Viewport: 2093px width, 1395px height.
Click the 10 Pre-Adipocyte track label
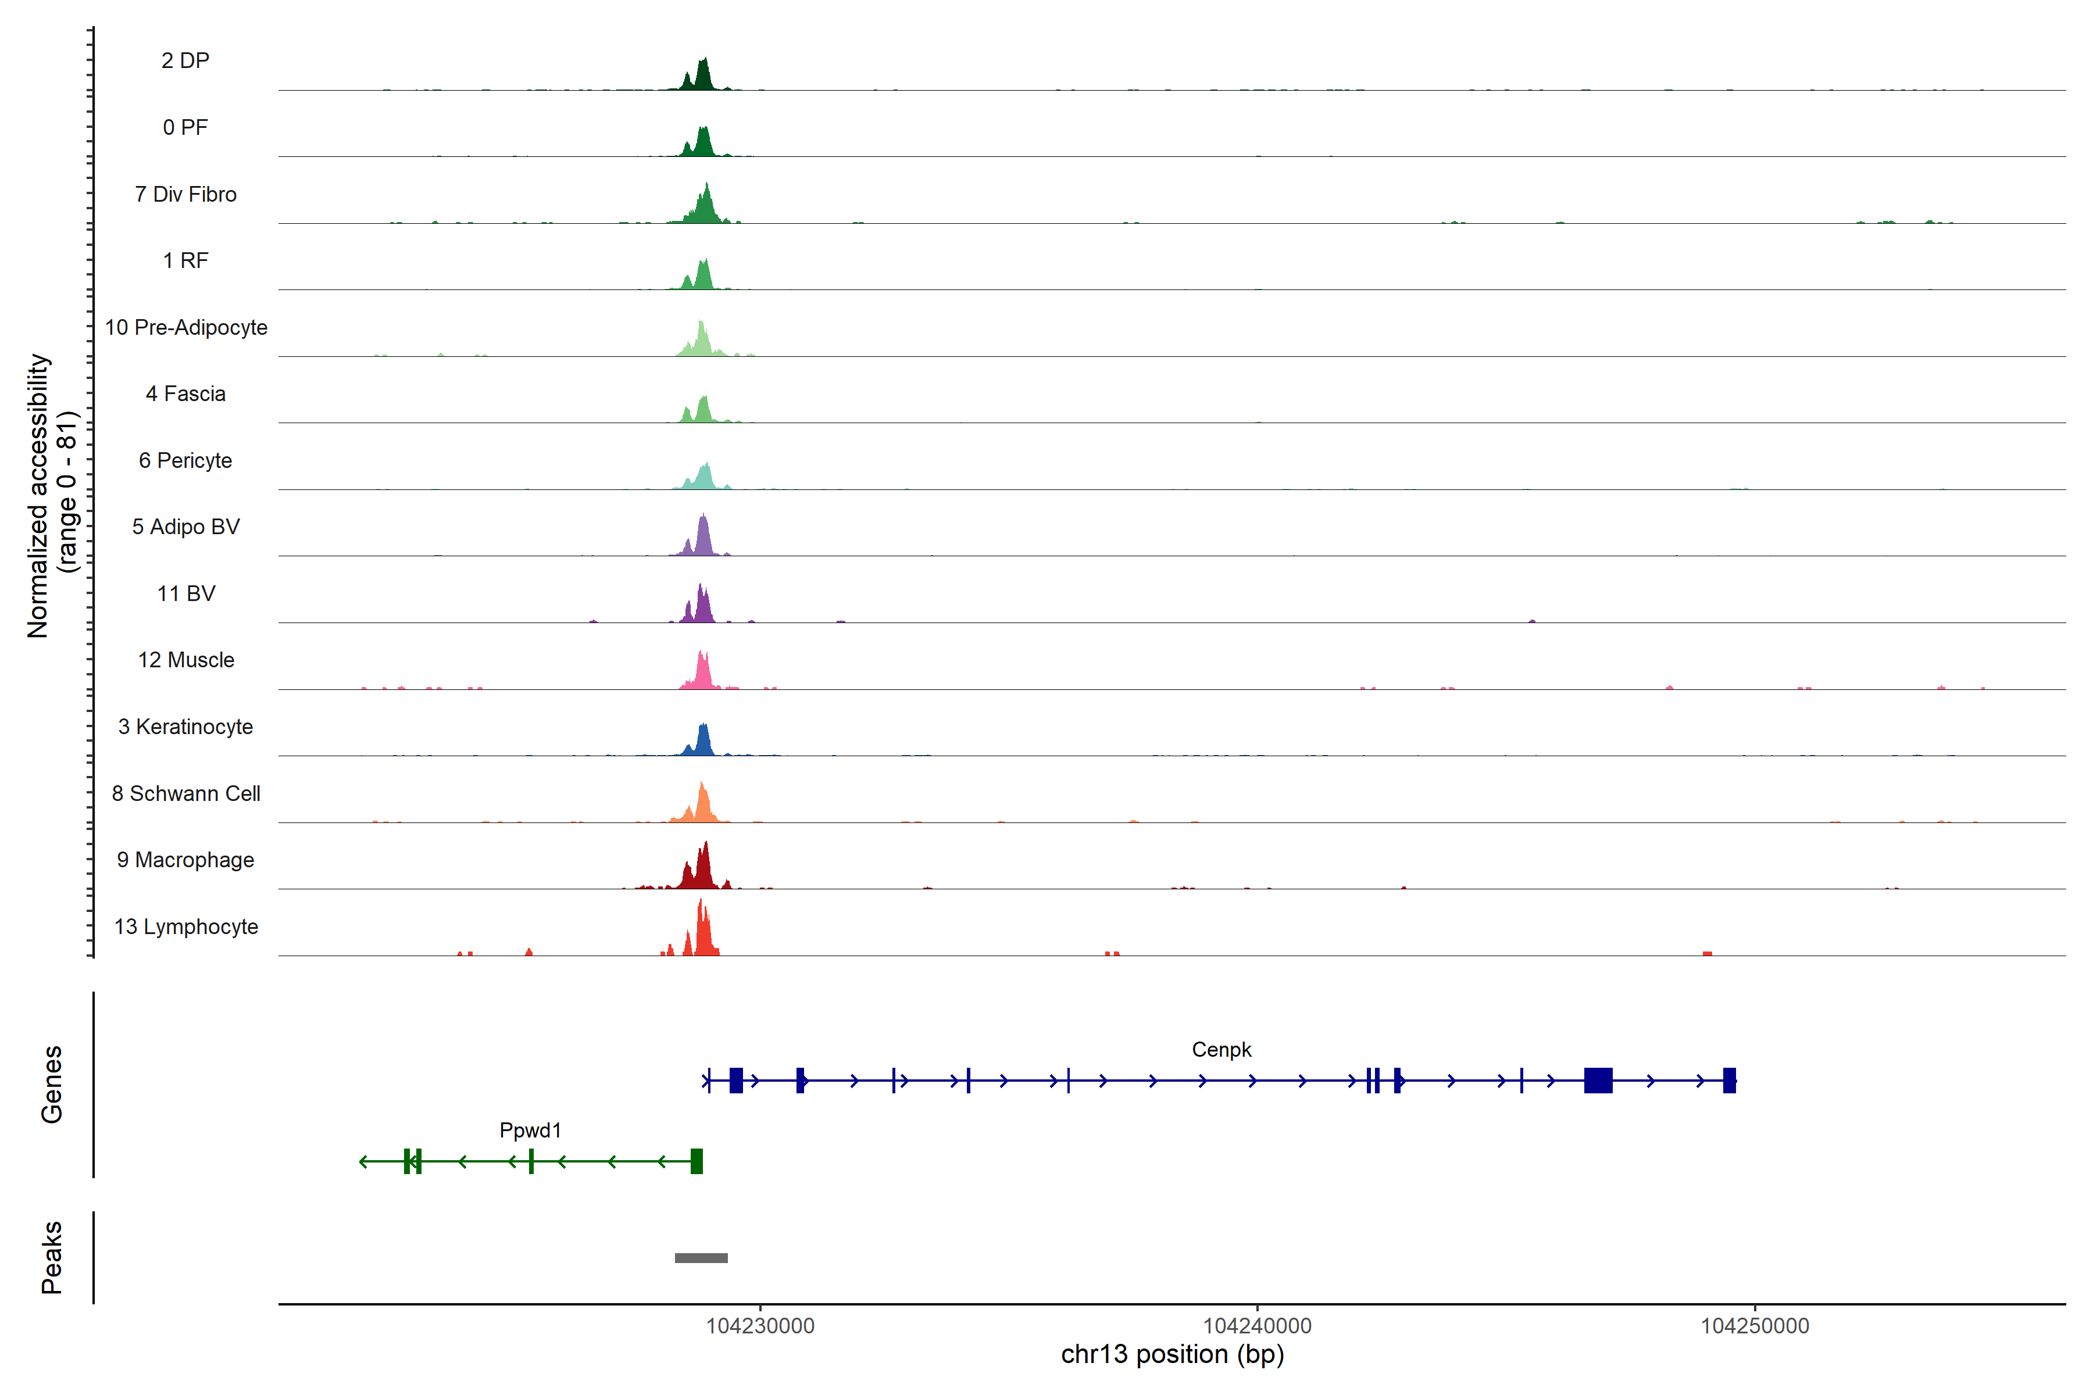pyautogui.click(x=185, y=327)
